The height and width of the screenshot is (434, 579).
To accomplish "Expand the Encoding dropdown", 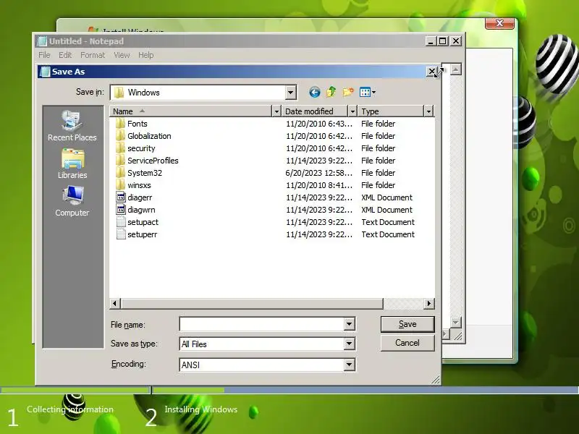I will [349, 365].
